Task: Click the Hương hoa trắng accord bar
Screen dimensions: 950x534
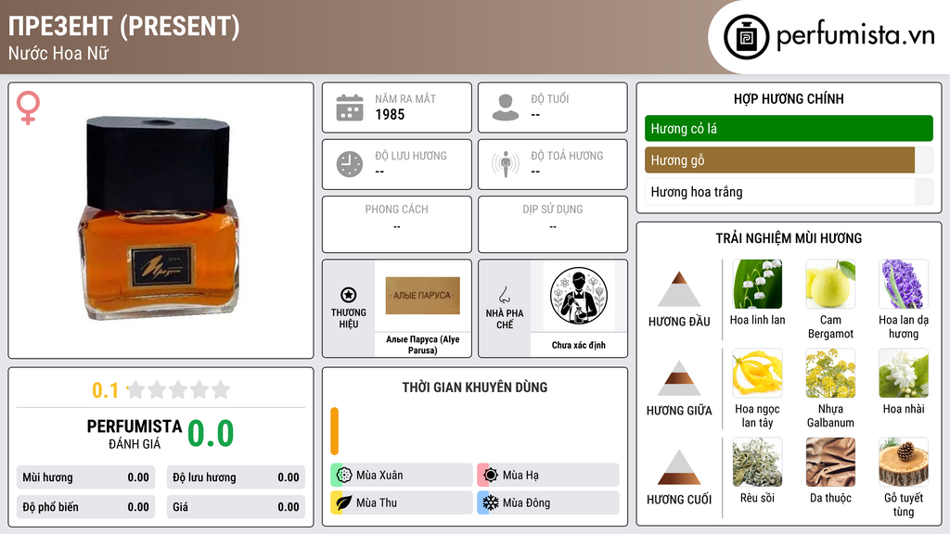Action: 789,192
